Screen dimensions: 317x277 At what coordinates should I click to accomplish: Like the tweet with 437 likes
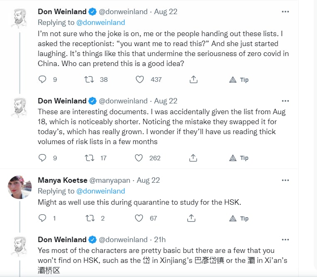point(140,79)
